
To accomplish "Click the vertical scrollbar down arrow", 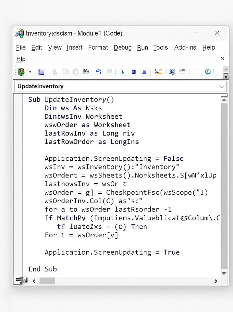I will [224, 273].
